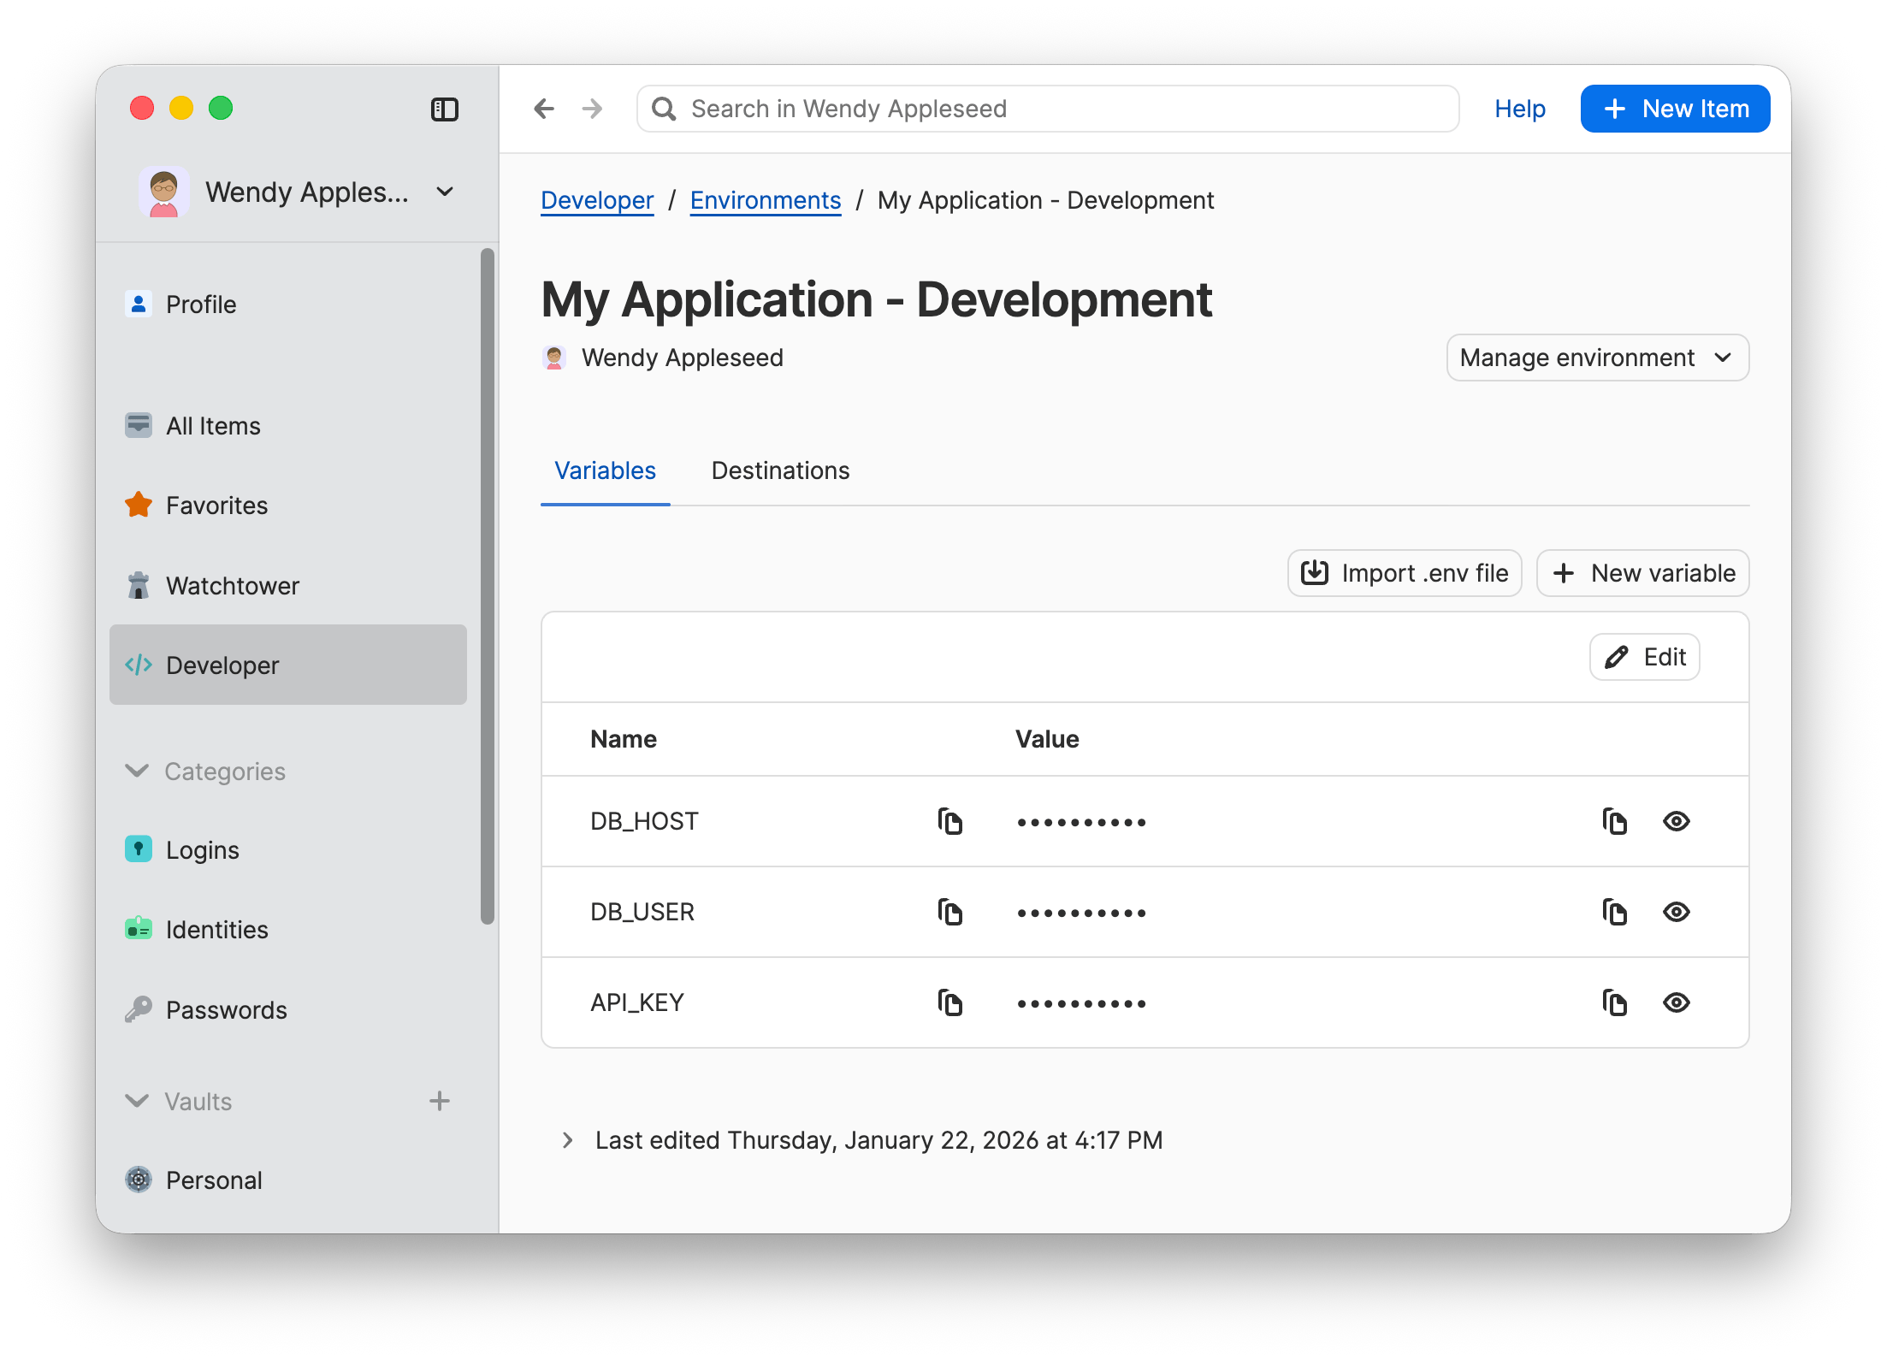1887x1360 pixels.
Task: Select All Items in the sidebar
Action: (213, 425)
